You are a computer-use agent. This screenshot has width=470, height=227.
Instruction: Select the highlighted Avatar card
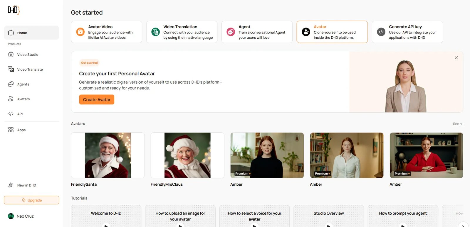tap(332, 32)
